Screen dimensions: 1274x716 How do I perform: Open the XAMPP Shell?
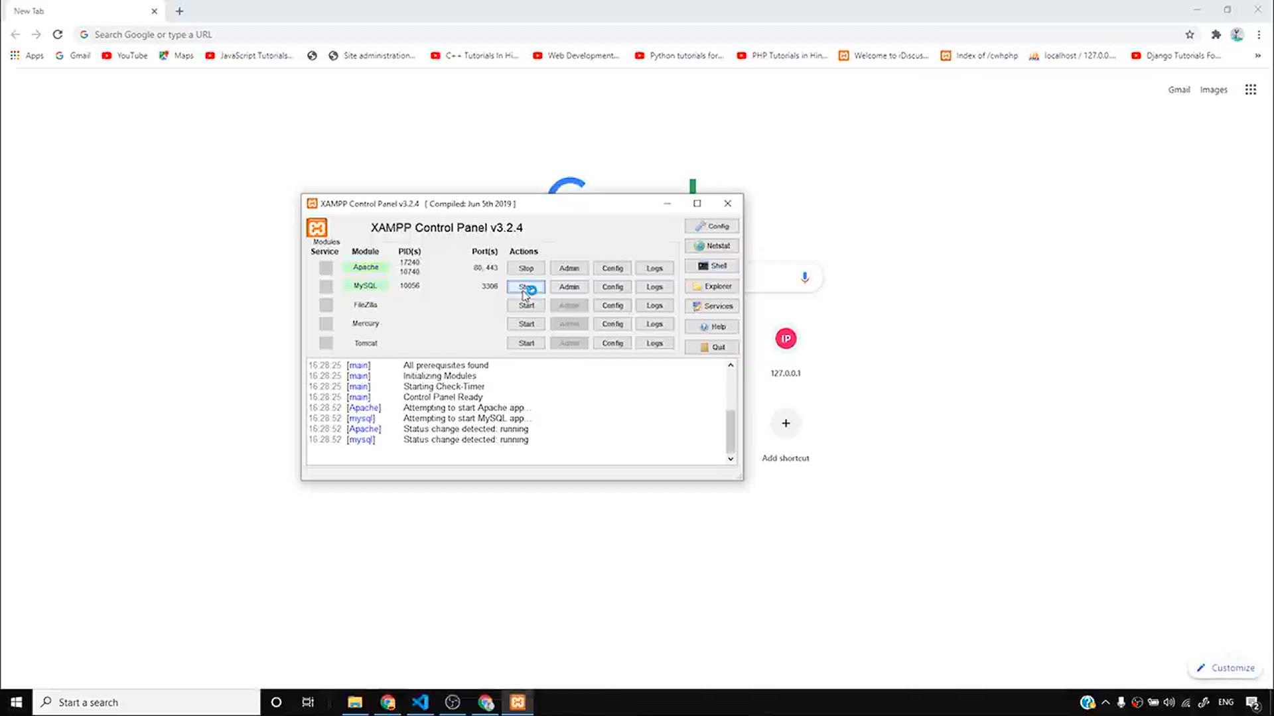pos(712,266)
